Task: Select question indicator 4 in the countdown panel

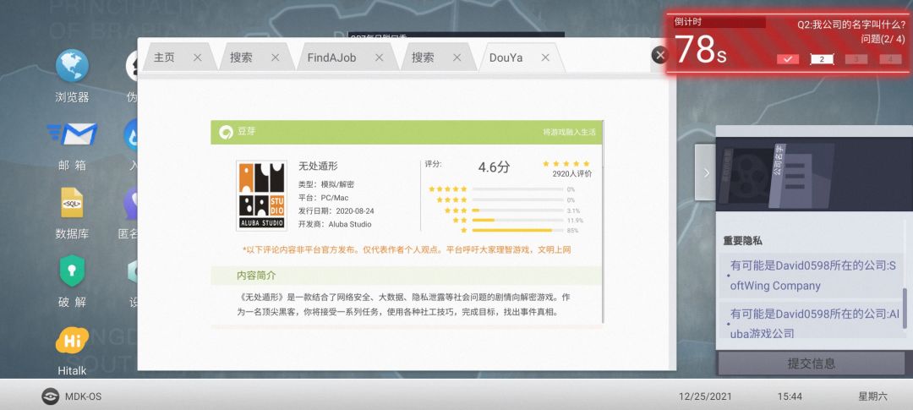Action: coord(890,59)
